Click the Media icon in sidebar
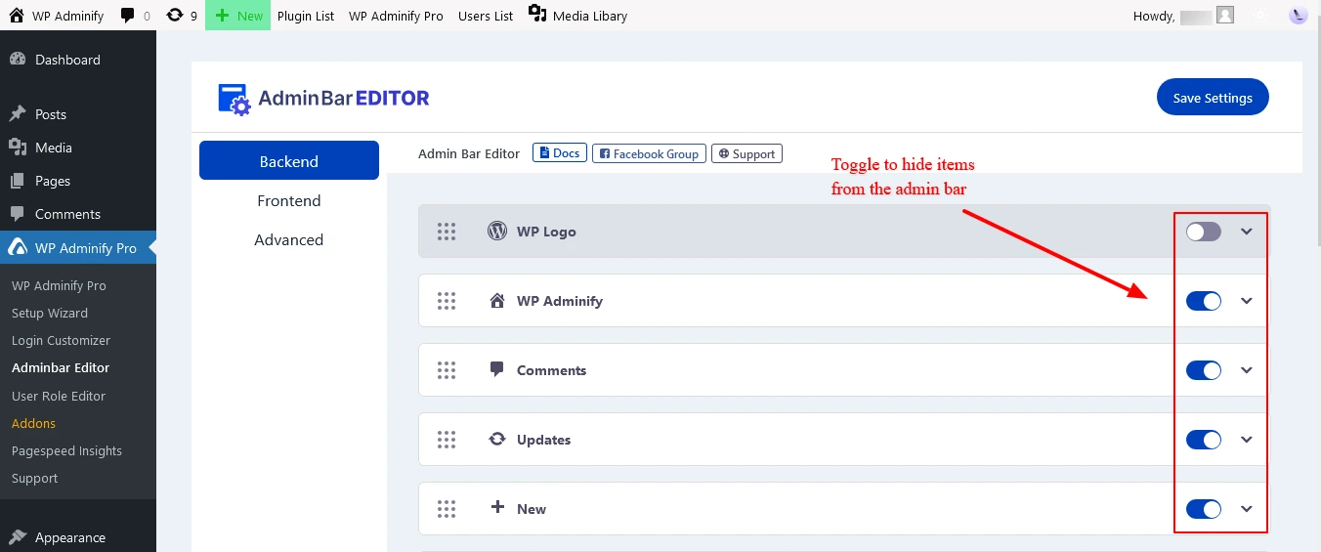Viewport: 1321px width, 552px height. 18,148
